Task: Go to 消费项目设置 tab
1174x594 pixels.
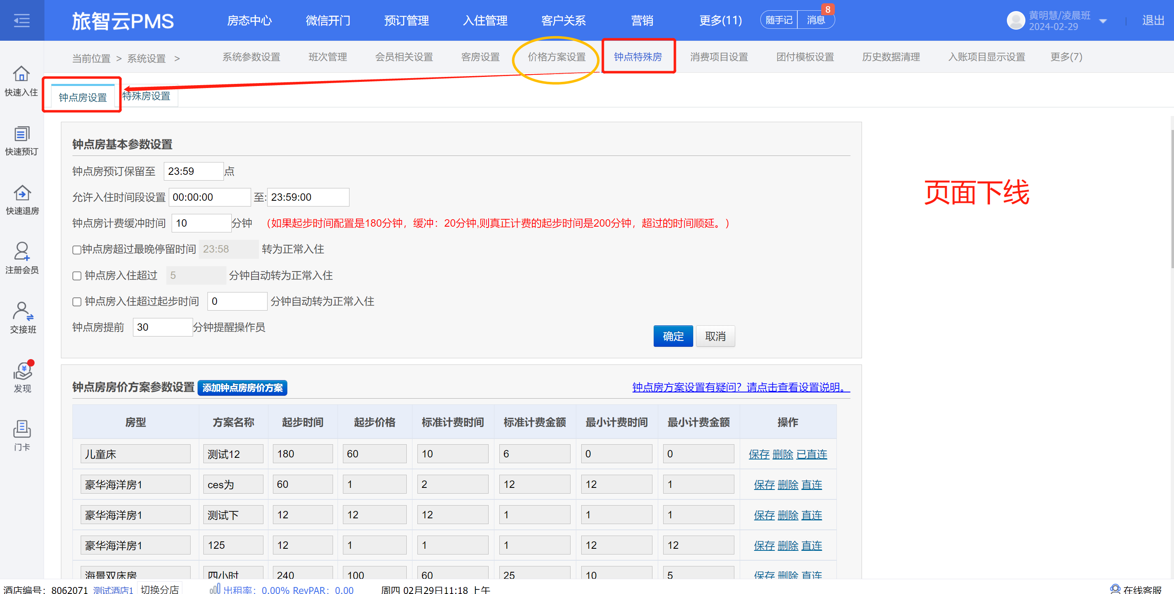Action: coord(719,57)
